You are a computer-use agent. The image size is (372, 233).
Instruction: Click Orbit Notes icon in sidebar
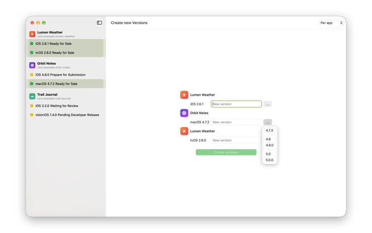(32, 65)
